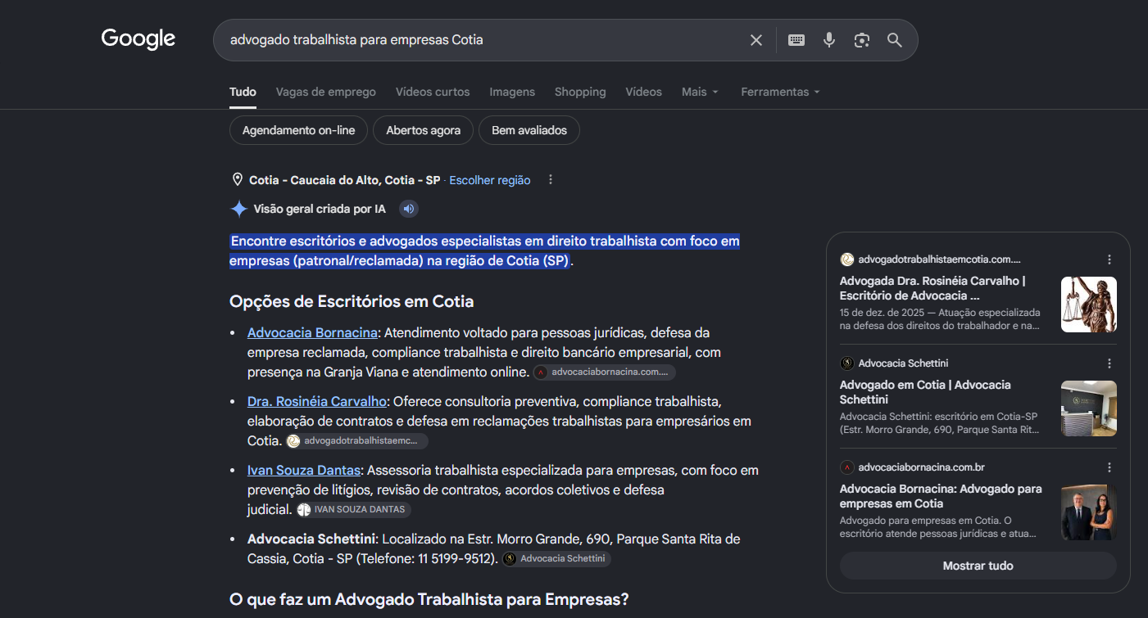
Task: Expand the Ferramentas dropdown
Action: click(780, 92)
